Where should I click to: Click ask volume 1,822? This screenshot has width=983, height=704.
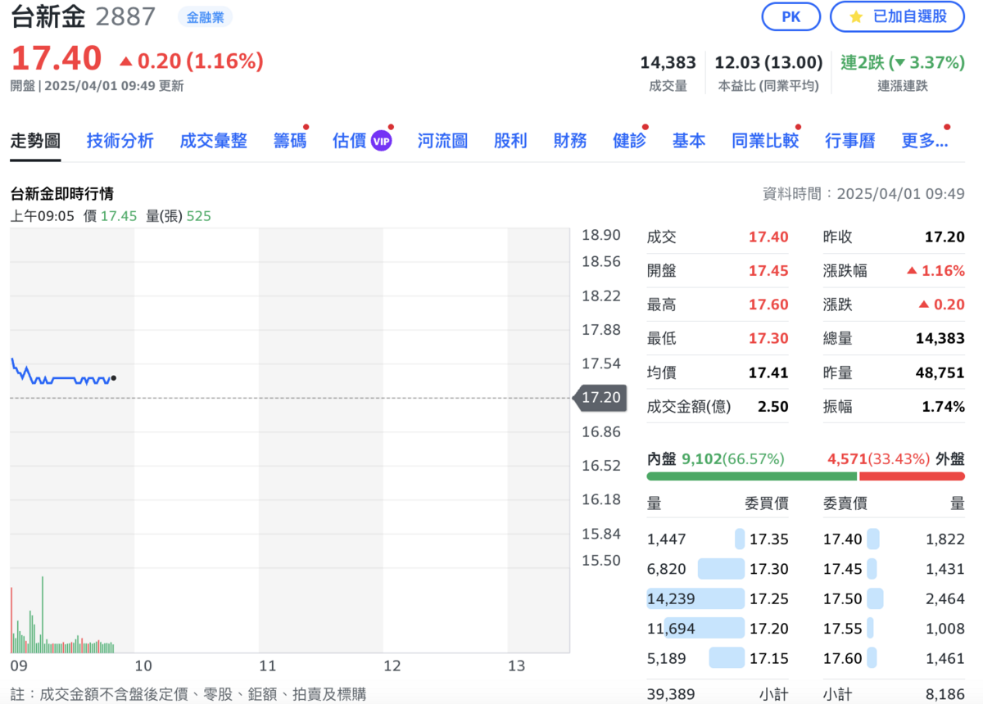945,539
